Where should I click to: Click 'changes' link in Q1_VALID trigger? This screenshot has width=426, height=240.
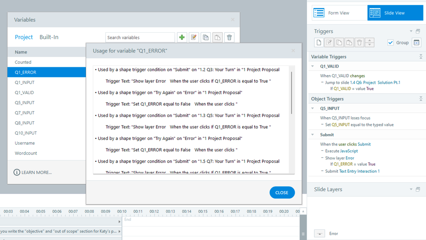coord(357,76)
